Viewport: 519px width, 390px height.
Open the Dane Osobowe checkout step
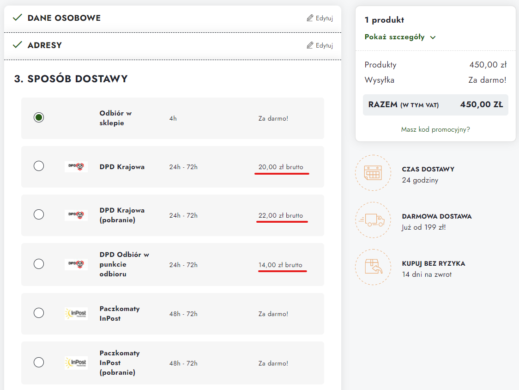click(64, 18)
